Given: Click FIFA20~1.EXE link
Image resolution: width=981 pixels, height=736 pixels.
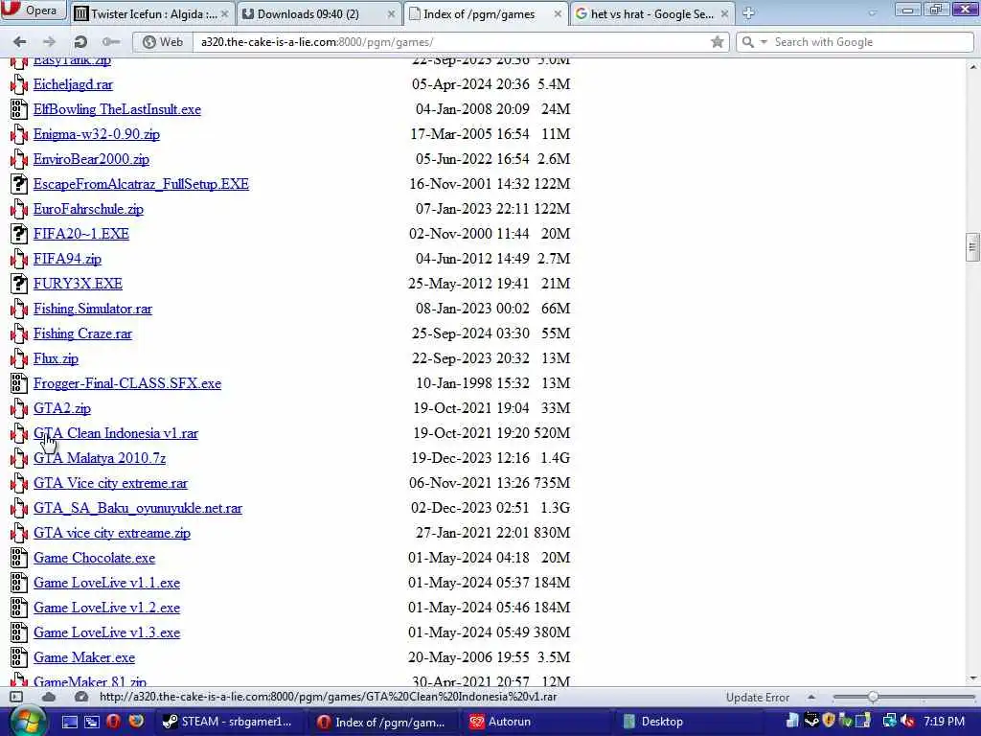Looking at the screenshot, I should [x=81, y=234].
